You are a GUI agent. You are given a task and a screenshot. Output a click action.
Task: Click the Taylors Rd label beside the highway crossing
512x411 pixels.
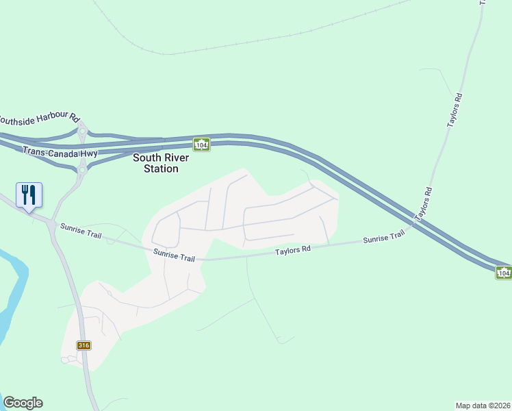click(x=424, y=203)
